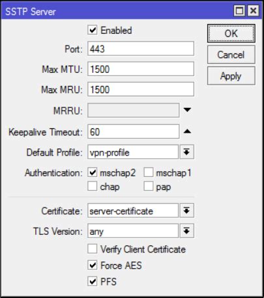The width and height of the screenshot is (264, 298).
Task: Click the Max MRU input field
Action: pos(141,89)
